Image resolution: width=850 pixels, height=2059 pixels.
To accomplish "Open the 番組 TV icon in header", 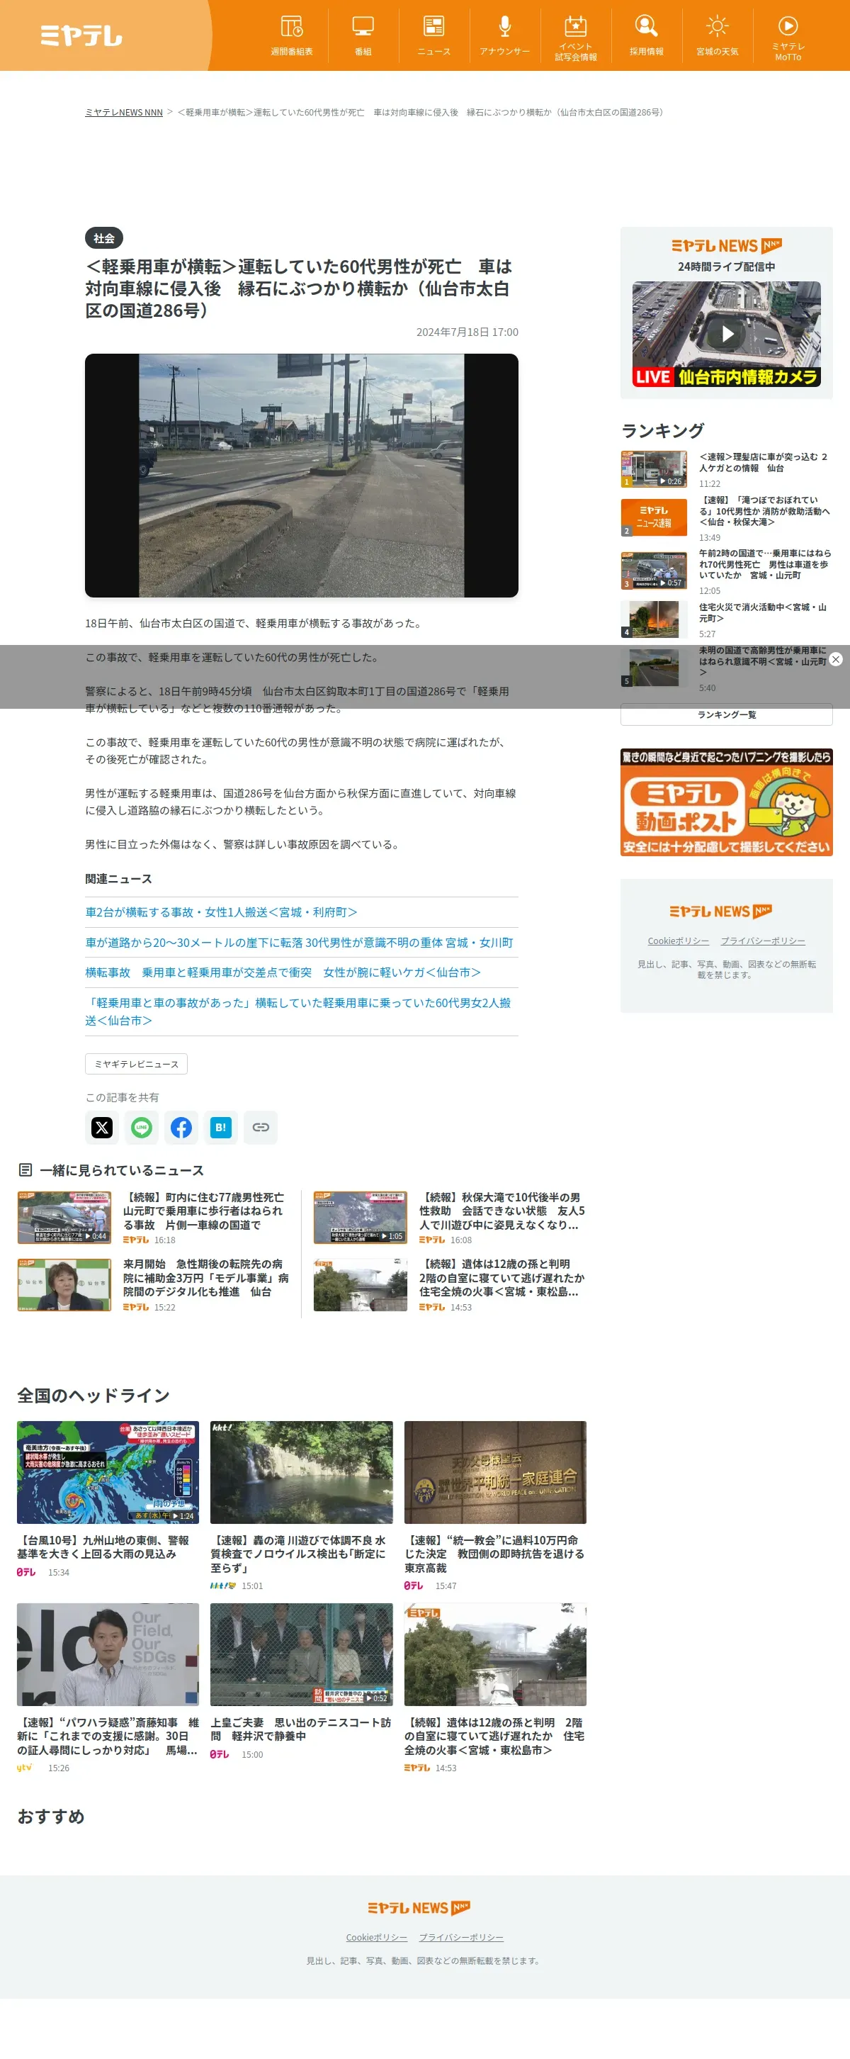I will tap(363, 35).
